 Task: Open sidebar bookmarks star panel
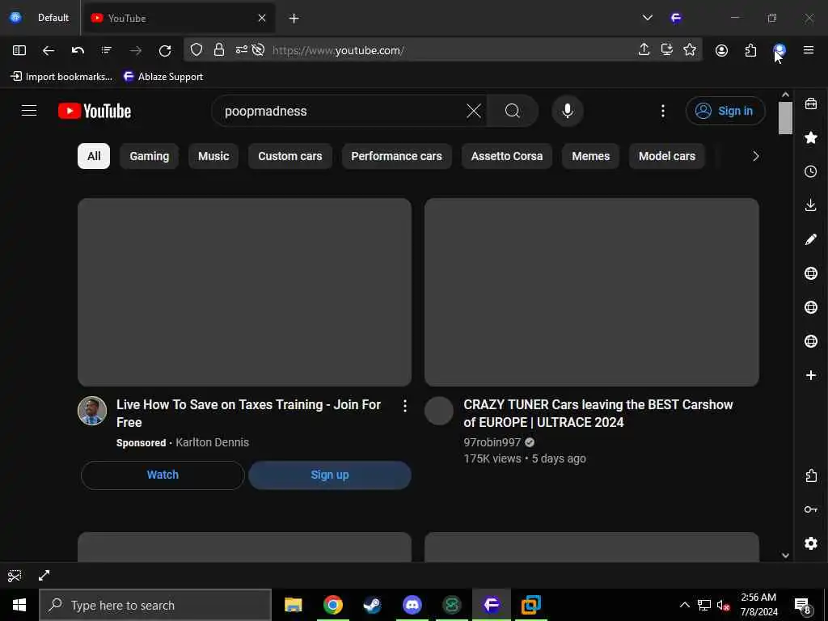coord(811,137)
